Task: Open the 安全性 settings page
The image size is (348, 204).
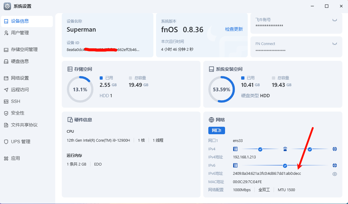Action: click(18, 113)
